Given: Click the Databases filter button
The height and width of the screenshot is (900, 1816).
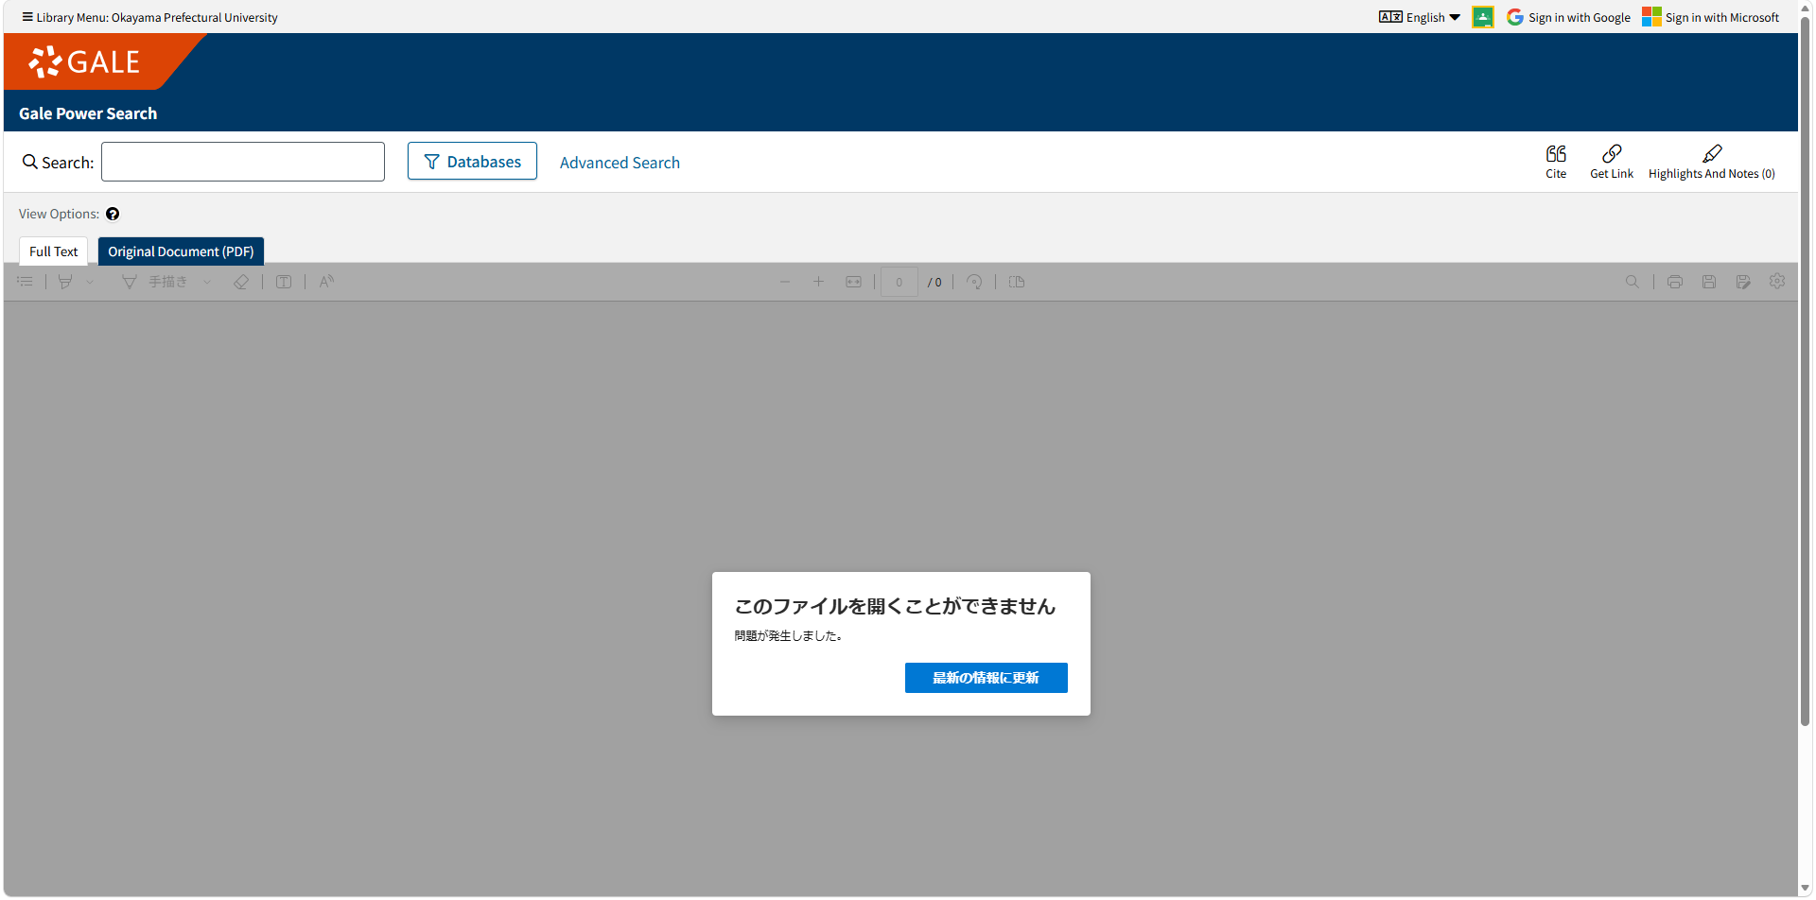Looking at the screenshot, I should tap(472, 162).
